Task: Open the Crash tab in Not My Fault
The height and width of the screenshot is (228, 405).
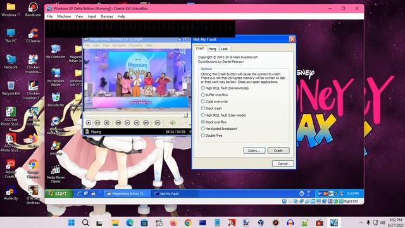Action: click(x=200, y=48)
